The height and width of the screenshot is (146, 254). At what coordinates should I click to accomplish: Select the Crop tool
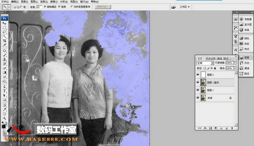click(4, 41)
